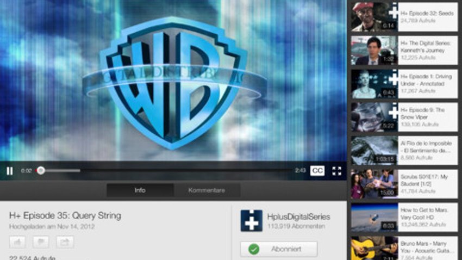Select H+ Episode 1: Driving Under title
The width and height of the screenshot is (462, 260).
coord(426,80)
